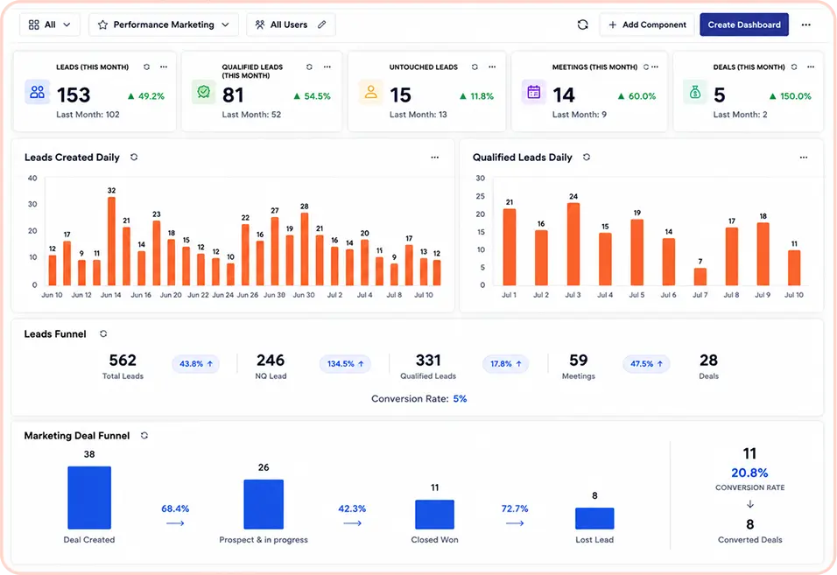Refresh the whole dashboard with top refresh icon
837x575 pixels.
pos(582,25)
